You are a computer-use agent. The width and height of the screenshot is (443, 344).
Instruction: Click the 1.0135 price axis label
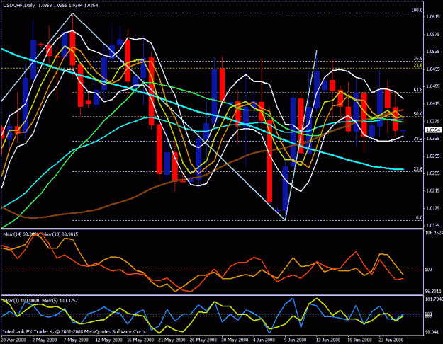point(432,225)
